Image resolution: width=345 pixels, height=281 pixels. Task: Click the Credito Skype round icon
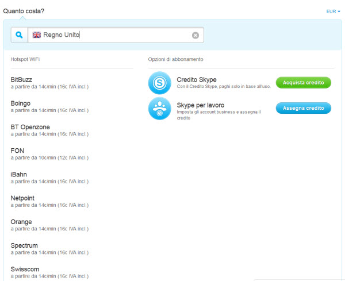159,83
